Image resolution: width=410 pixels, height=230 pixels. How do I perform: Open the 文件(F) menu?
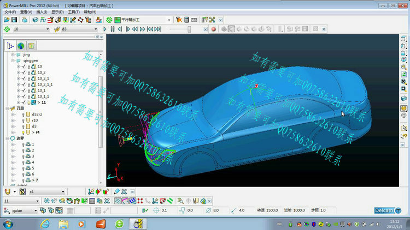coord(10,12)
